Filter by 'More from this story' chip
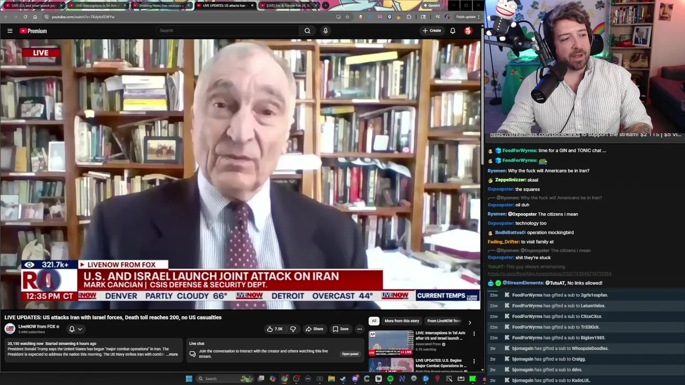Screen dimensions: 685x385 (402, 321)
